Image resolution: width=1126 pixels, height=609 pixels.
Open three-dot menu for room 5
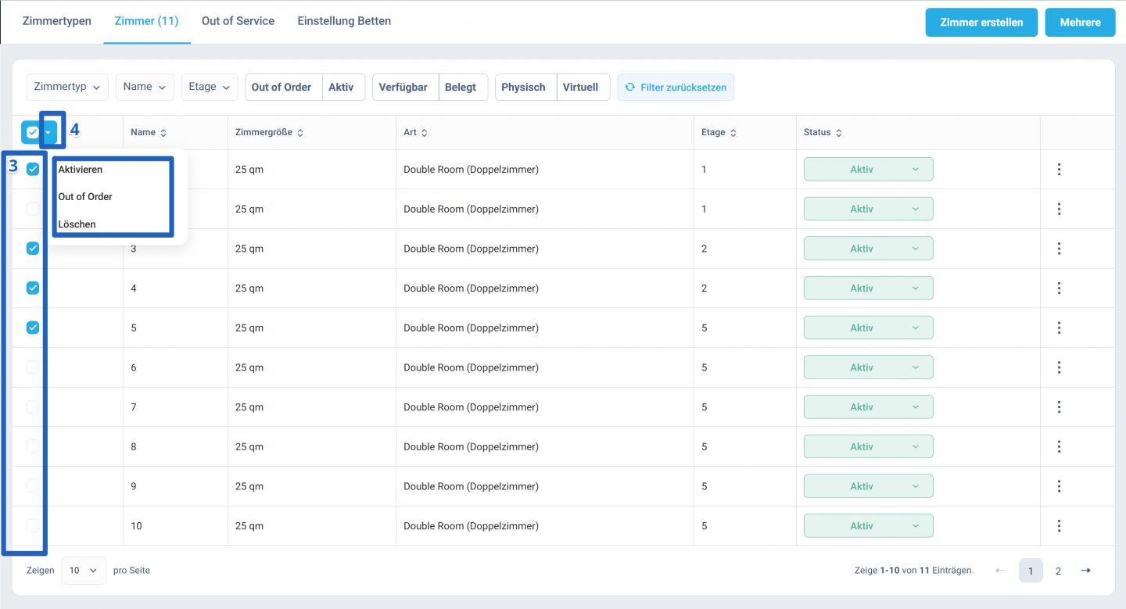point(1059,328)
